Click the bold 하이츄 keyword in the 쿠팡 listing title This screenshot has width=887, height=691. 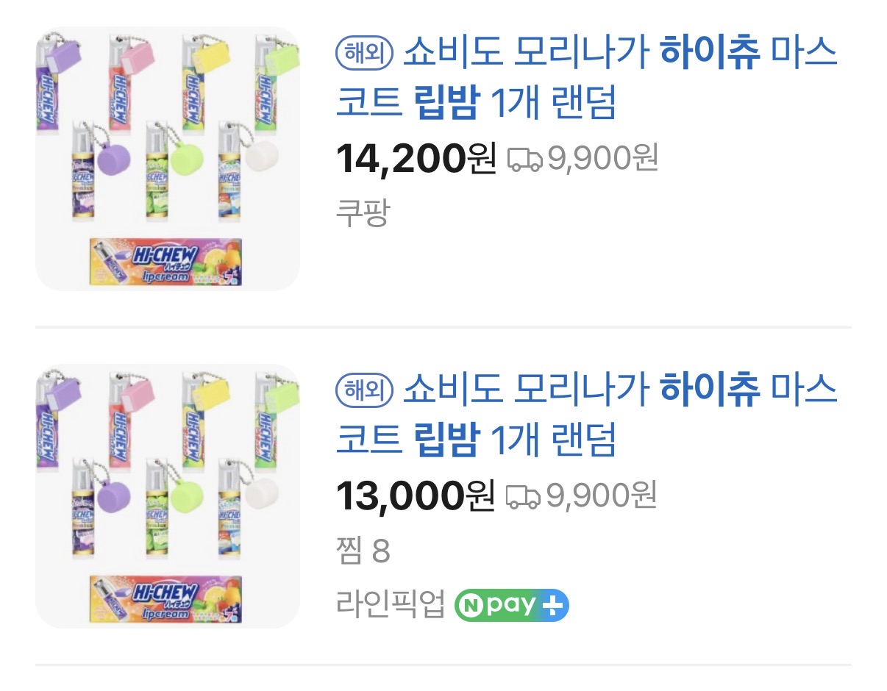click(710, 54)
